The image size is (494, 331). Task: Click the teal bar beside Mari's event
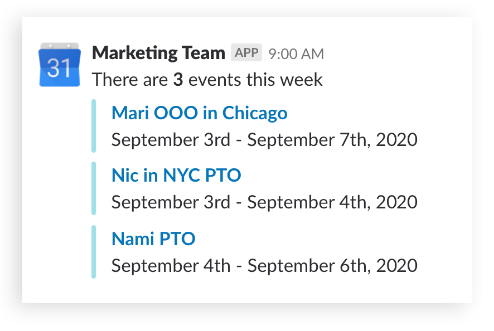click(94, 126)
